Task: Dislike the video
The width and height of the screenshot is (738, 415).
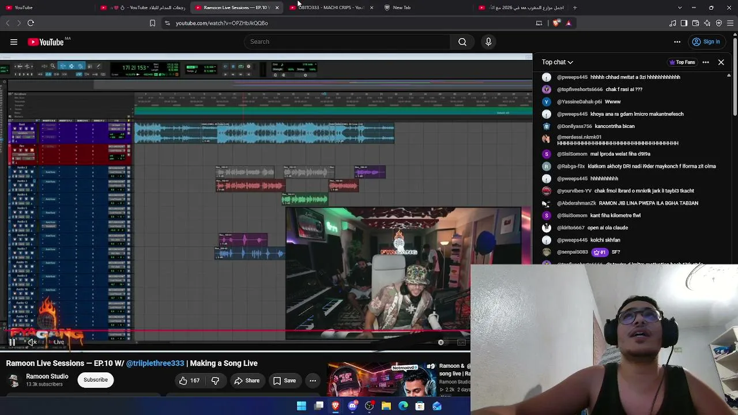Action: click(215, 380)
